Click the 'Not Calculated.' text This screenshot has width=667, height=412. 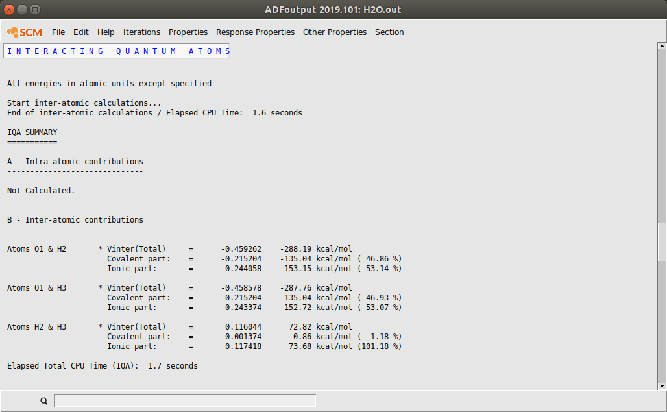pos(41,191)
